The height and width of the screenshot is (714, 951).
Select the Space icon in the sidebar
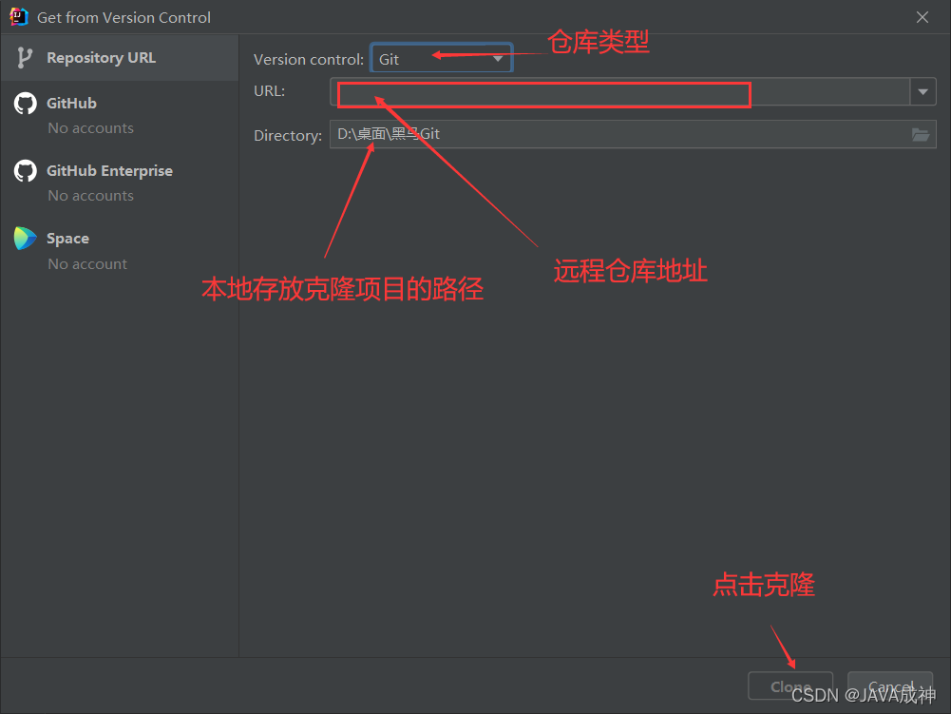pyautogui.click(x=23, y=238)
